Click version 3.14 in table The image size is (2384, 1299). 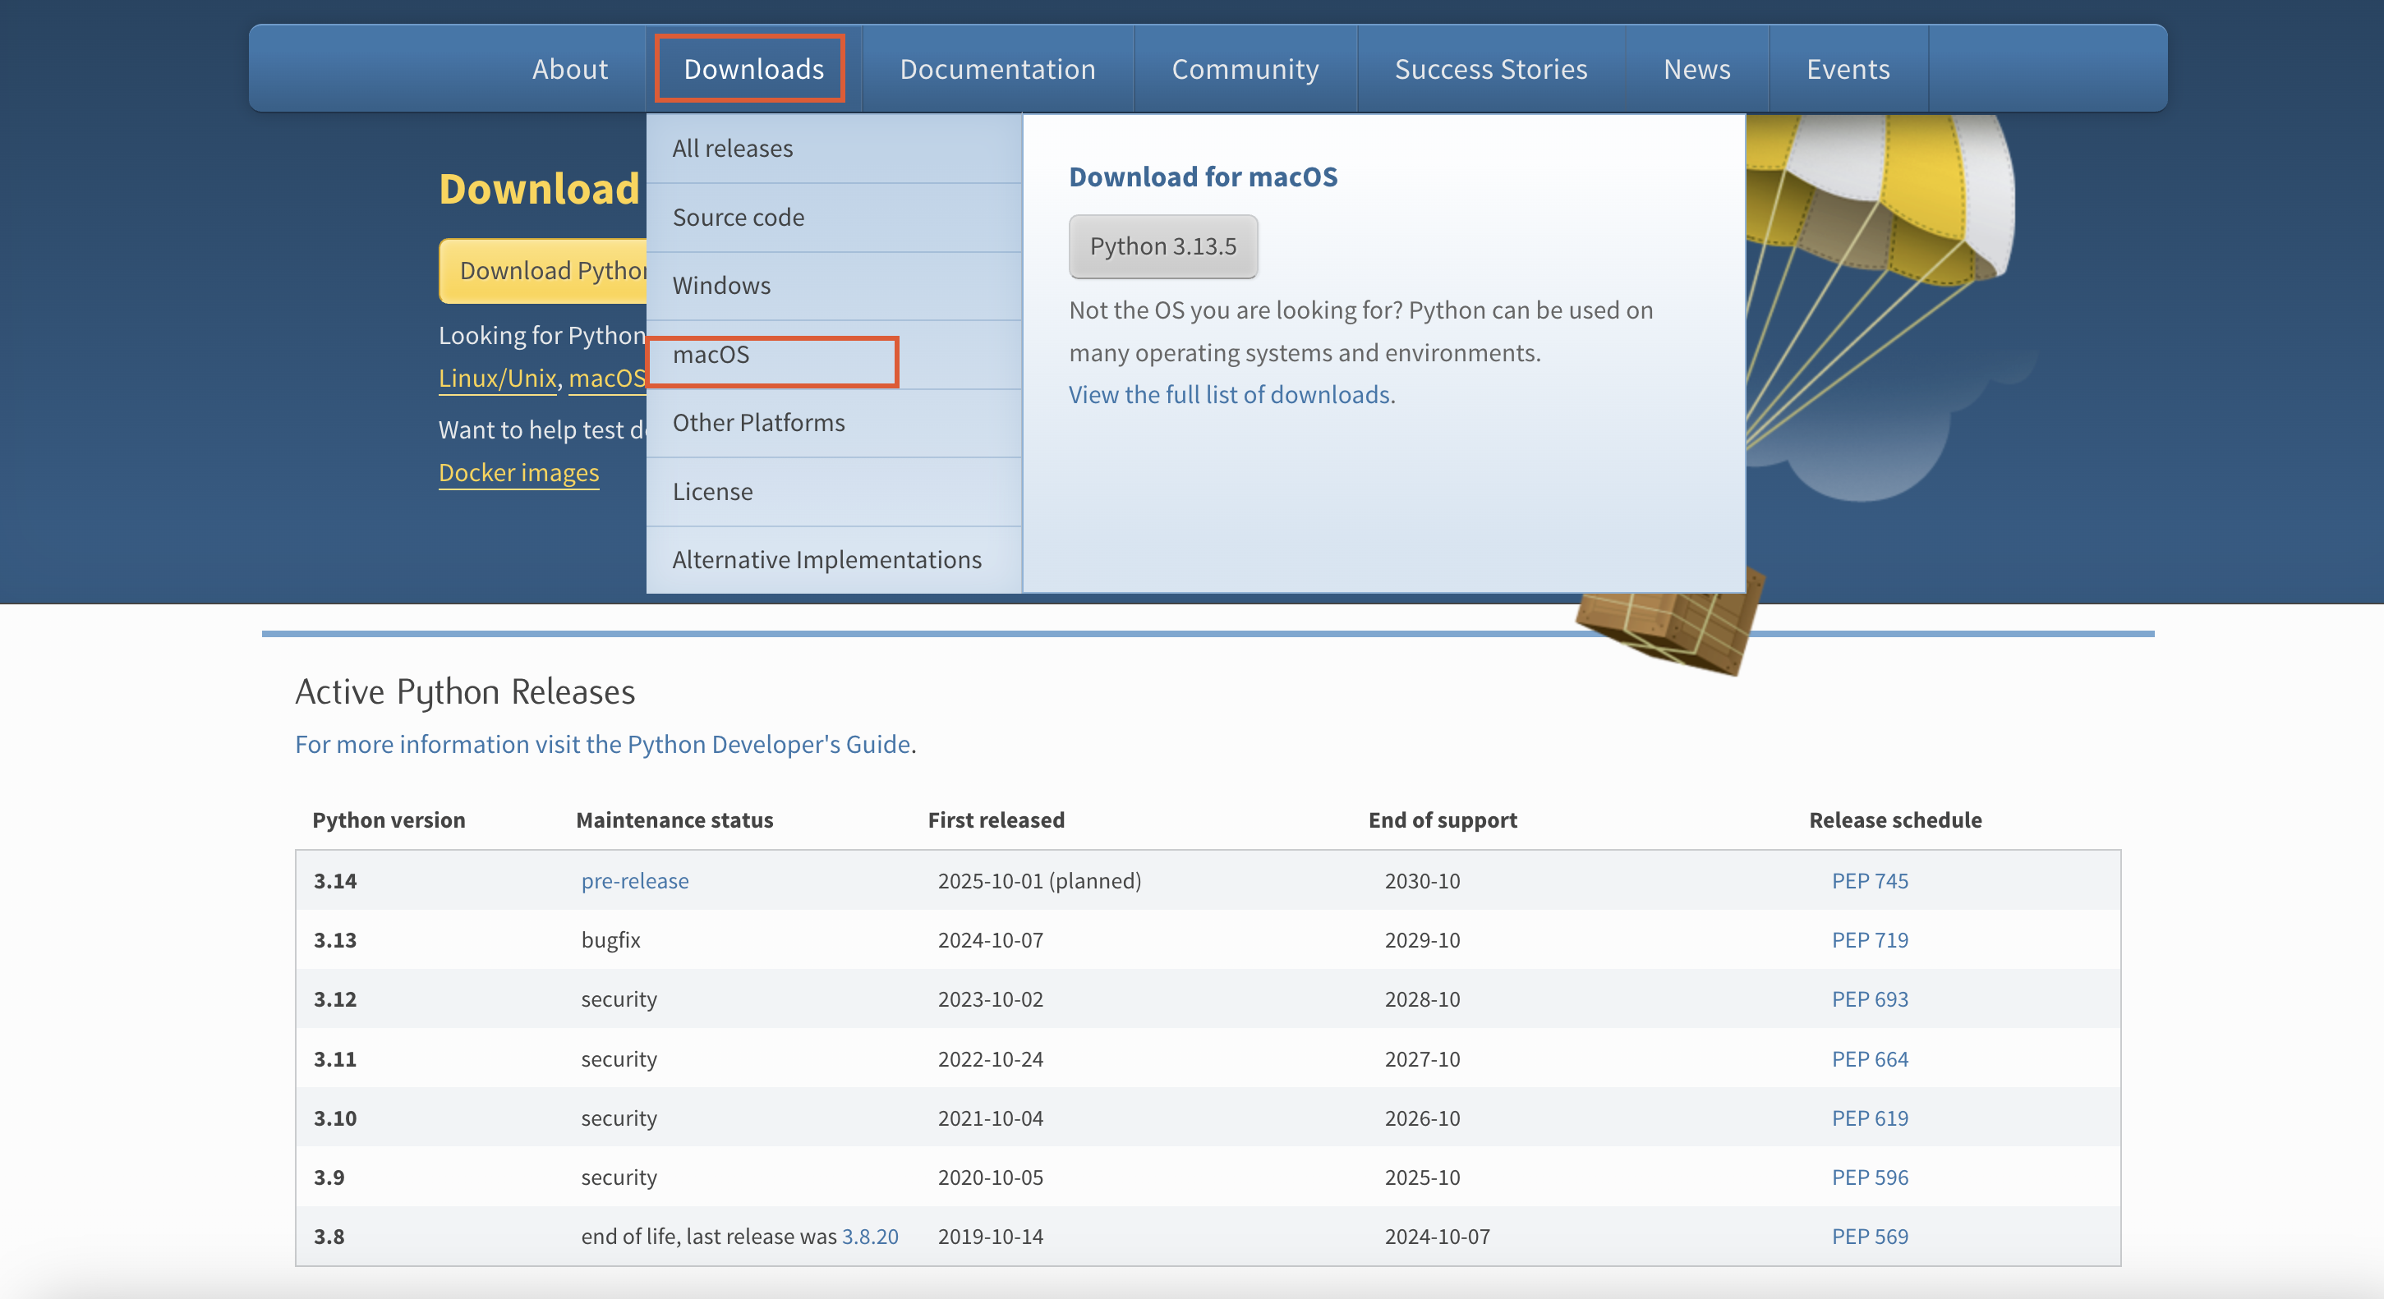[x=335, y=881]
